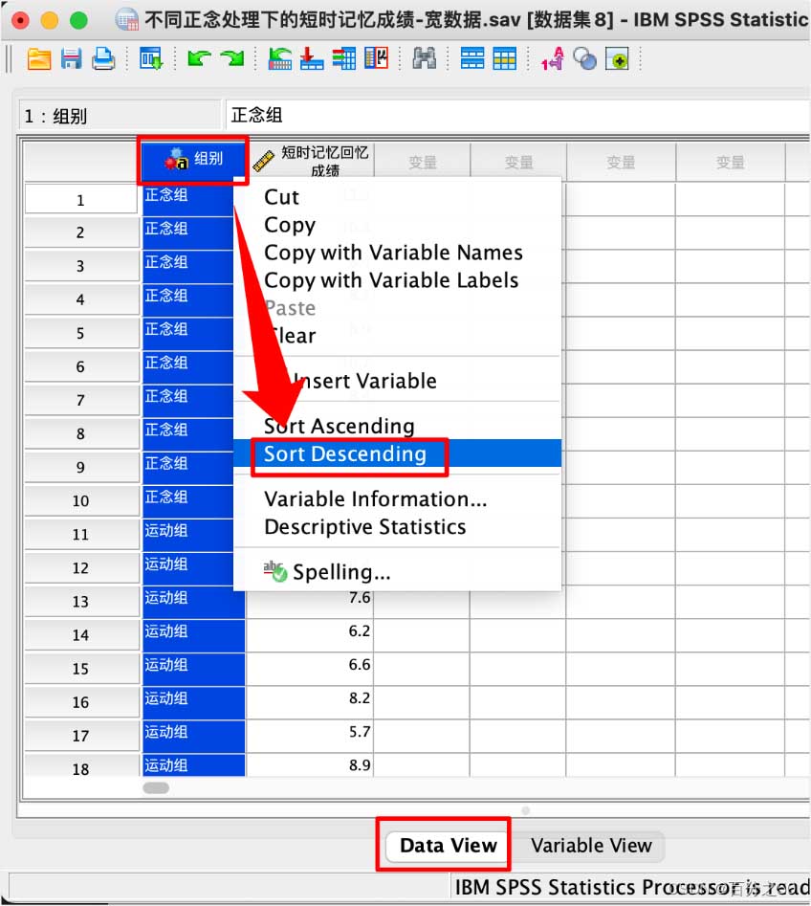The image size is (811, 906).
Task: Click the Show all variables icon
Action: pos(617,59)
